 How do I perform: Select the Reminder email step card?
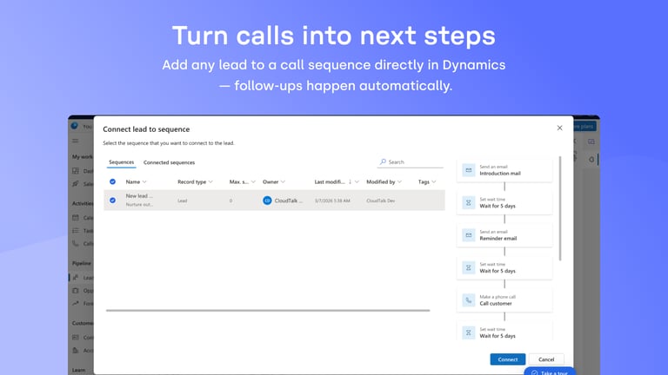504,235
